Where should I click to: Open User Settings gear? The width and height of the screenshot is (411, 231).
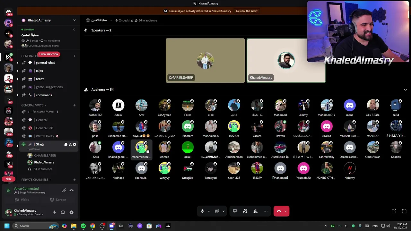(x=72, y=212)
